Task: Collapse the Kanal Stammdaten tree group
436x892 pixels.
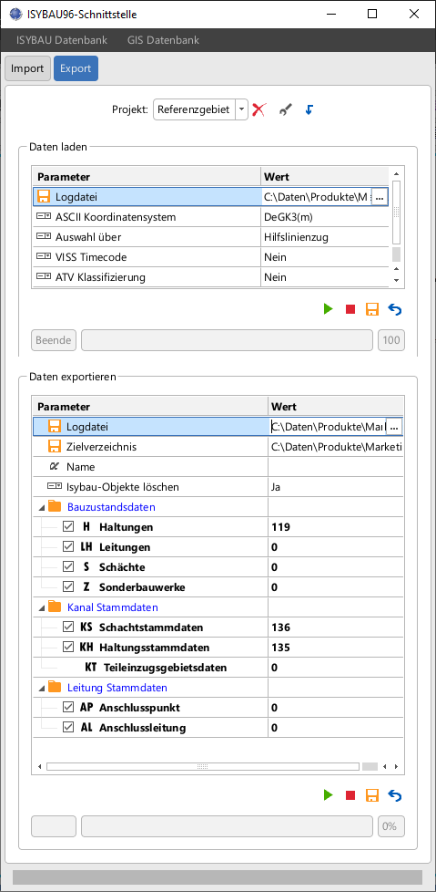Action: [41, 607]
